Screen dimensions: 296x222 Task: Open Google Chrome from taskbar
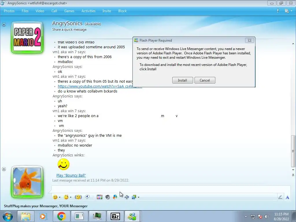(x=61, y=216)
